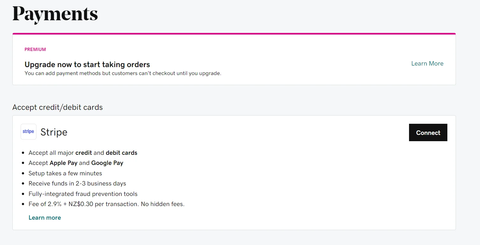The height and width of the screenshot is (245, 480).
Task: Click the checkout restriction description text
Action: click(123, 73)
